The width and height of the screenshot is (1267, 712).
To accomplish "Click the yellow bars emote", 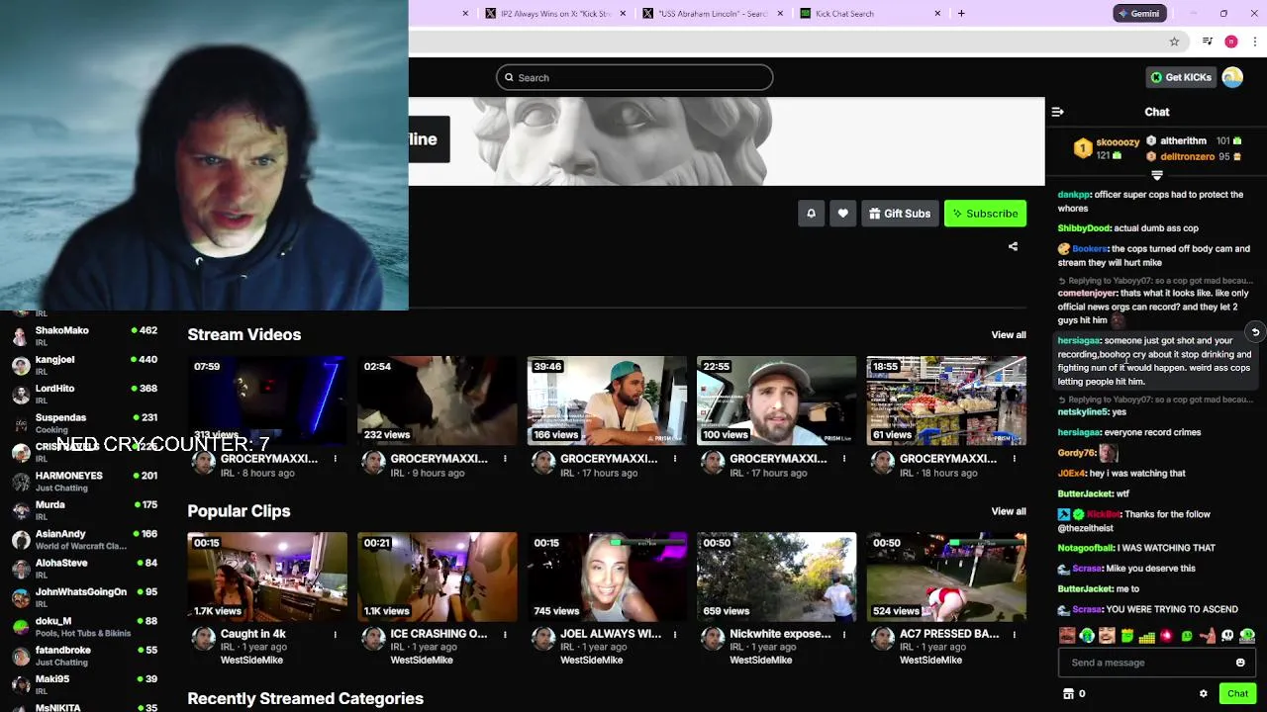I will click(1147, 637).
